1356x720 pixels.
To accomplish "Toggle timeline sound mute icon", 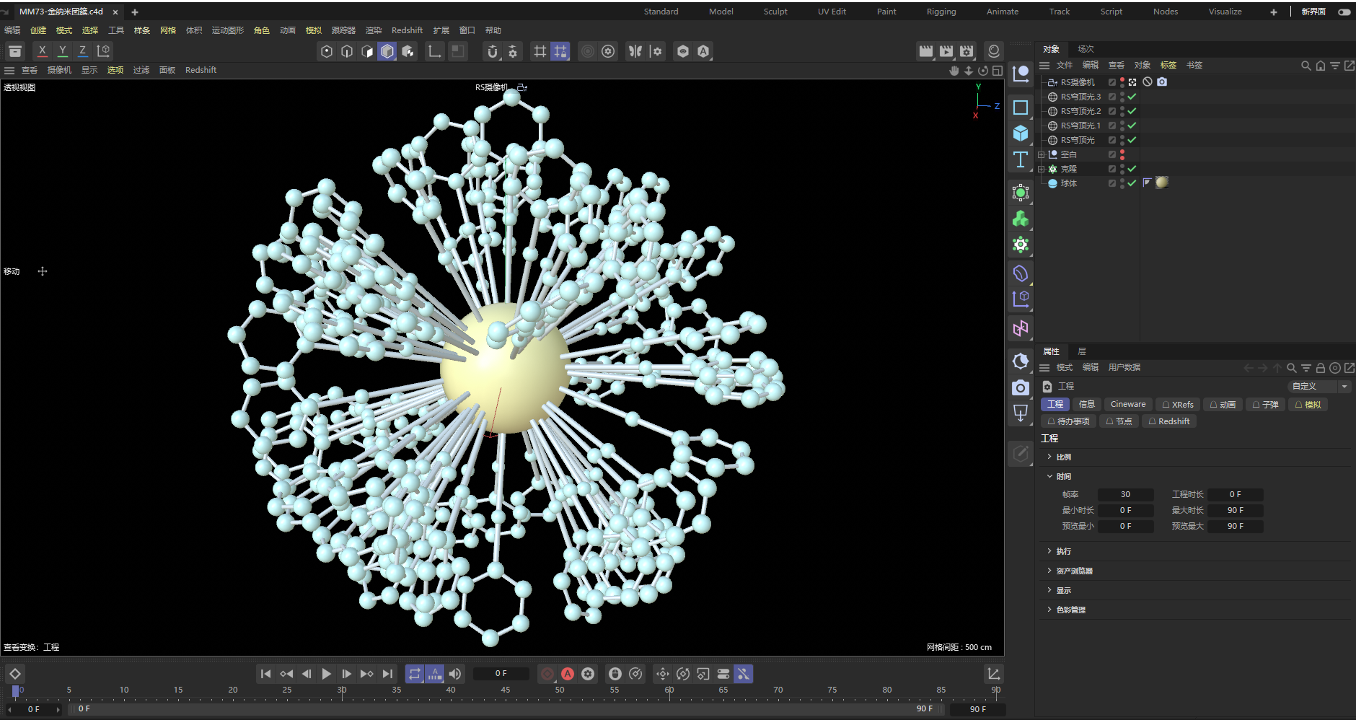I will [455, 674].
